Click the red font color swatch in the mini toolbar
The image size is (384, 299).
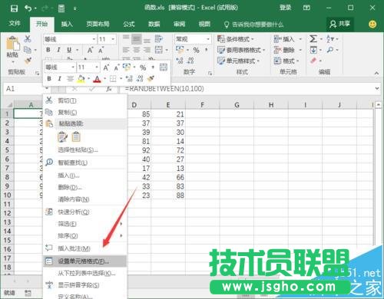[x=97, y=79]
